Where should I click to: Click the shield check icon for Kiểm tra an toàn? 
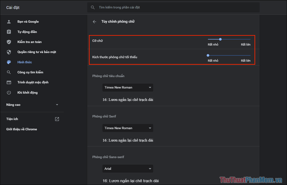[x=9, y=42]
